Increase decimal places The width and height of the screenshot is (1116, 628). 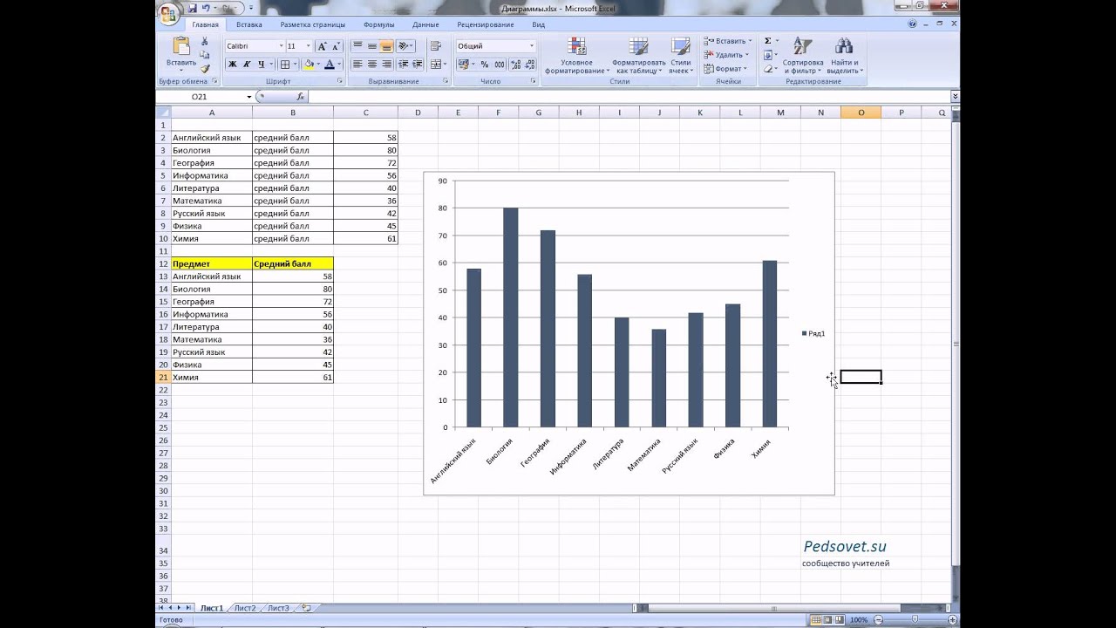(516, 65)
